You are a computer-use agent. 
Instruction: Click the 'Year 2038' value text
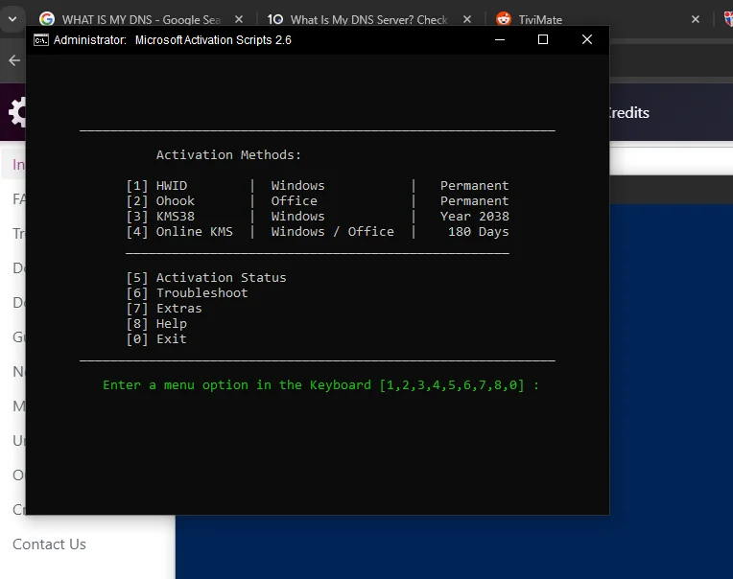(x=475, y=217)
